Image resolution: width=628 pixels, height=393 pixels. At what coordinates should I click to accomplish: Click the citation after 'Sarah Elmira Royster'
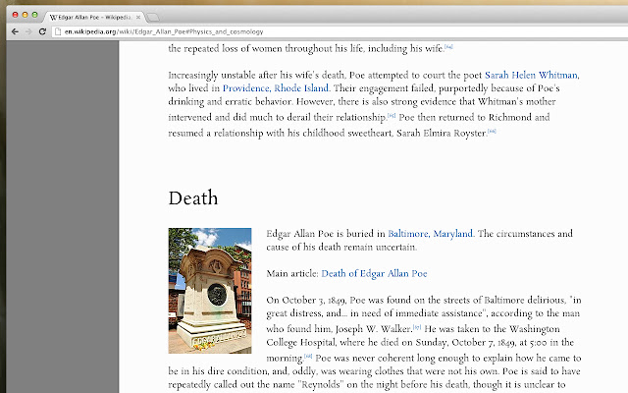click(492, 131)
